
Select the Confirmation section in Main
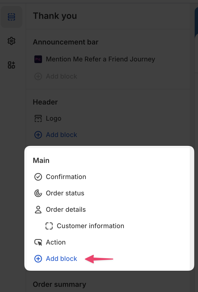66,177
